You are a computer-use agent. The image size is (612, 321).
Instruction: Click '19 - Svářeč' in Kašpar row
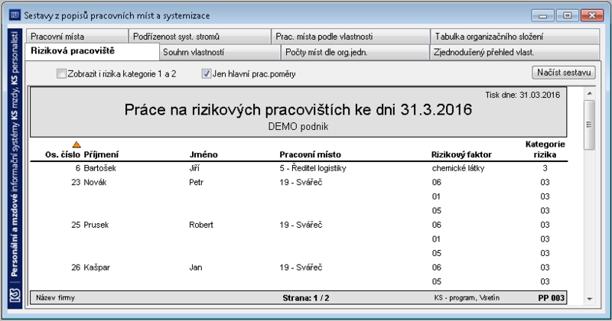[x=301, y=267]
